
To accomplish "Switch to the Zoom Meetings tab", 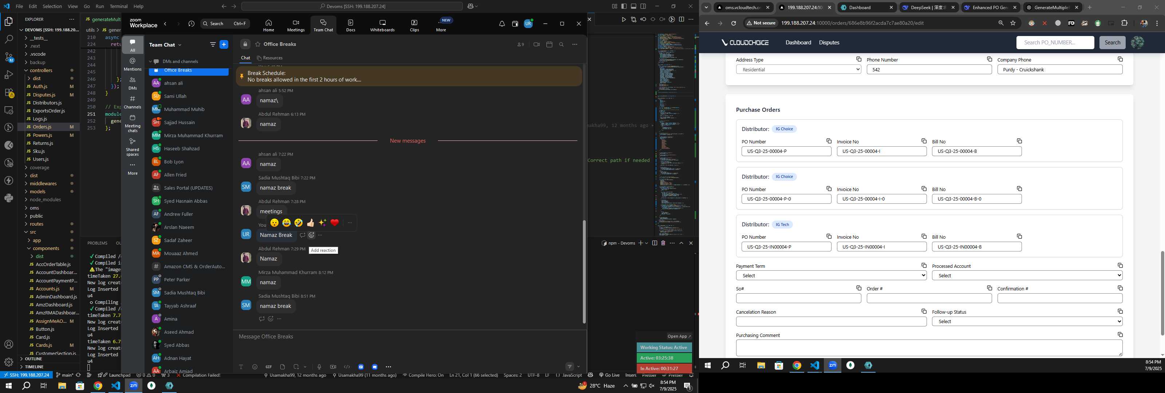I will tap(296, 25).
